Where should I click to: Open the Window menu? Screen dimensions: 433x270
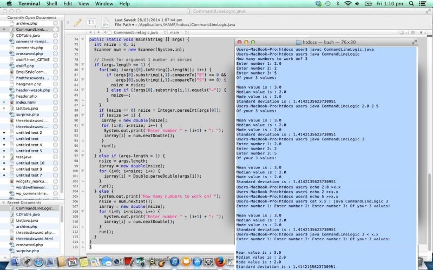coord(104,4)
